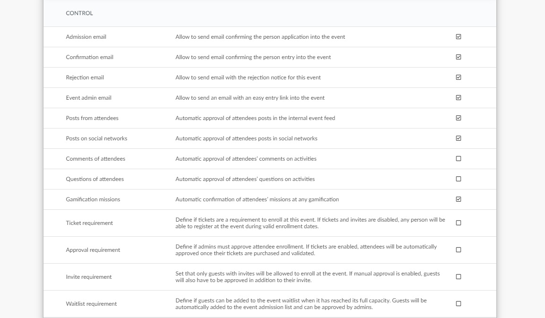Click description about rejection notice for this event
This screenshot has width=545, height=318.
point(248,77)
